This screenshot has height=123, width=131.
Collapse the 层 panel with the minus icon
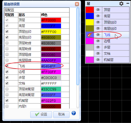[128, 3]
